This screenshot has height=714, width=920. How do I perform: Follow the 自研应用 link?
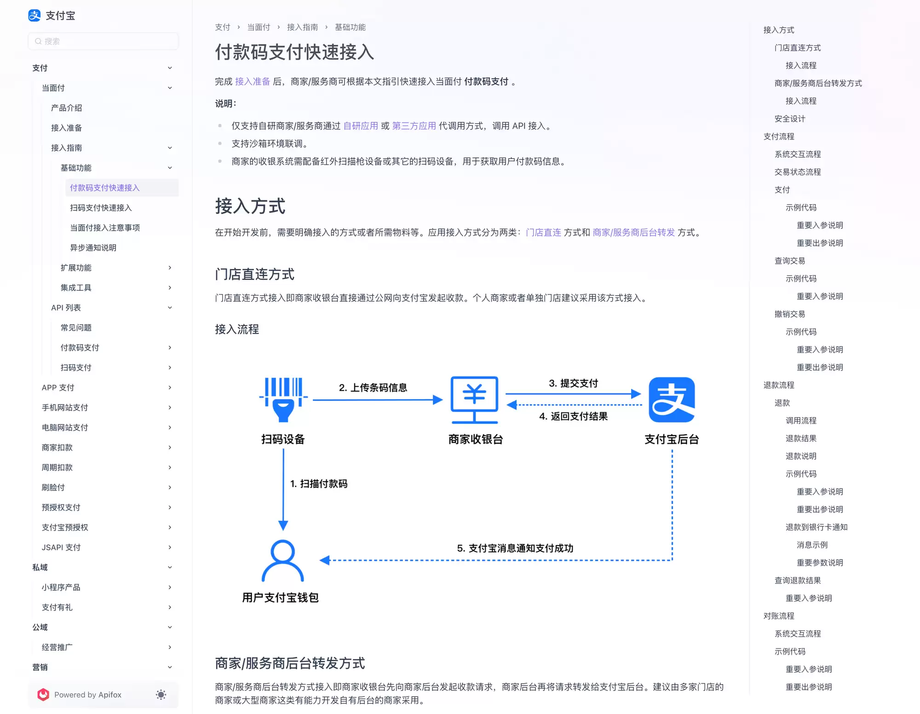coord(361,126)
